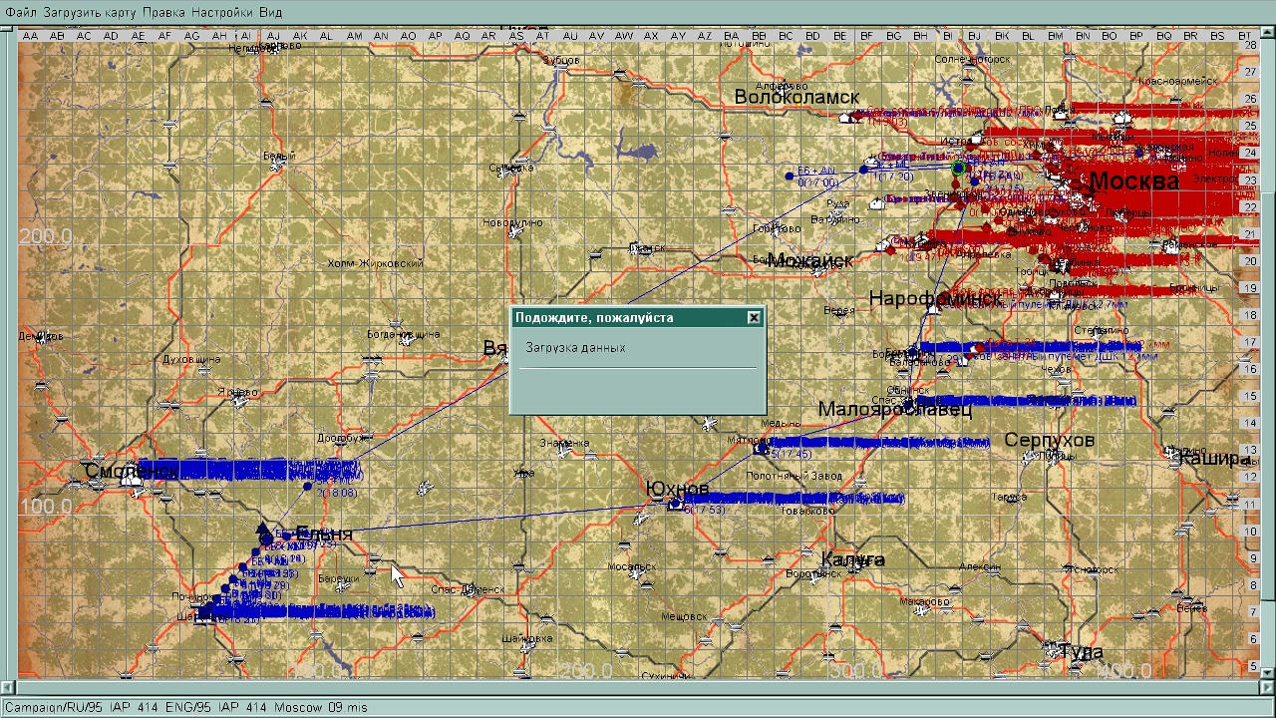1276x718 pixels.
Task: Click the Волоколамск city label
Action: tap(797, 97)
